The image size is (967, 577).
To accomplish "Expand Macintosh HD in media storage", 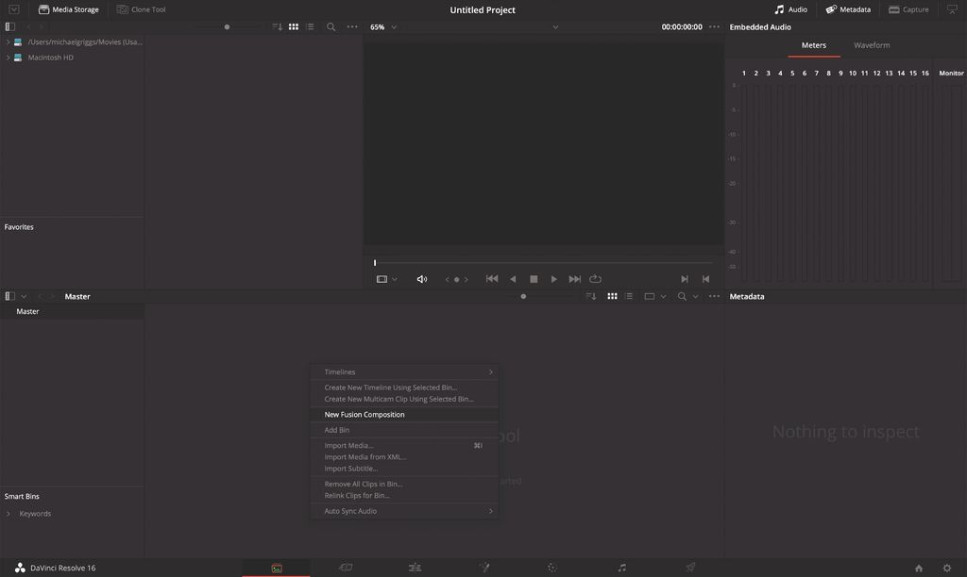I will click(x=8, y=57).
